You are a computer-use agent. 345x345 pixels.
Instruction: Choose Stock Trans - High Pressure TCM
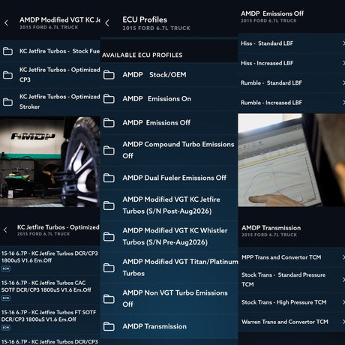click(x=292, y=302)
